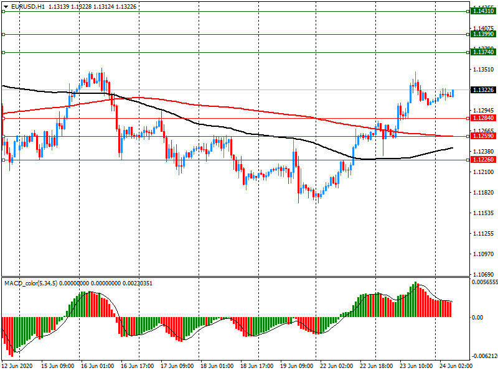Click the 22 Jun 02:00 time axis label
Viewport: 498px width, 373px height.
point(336,366)
